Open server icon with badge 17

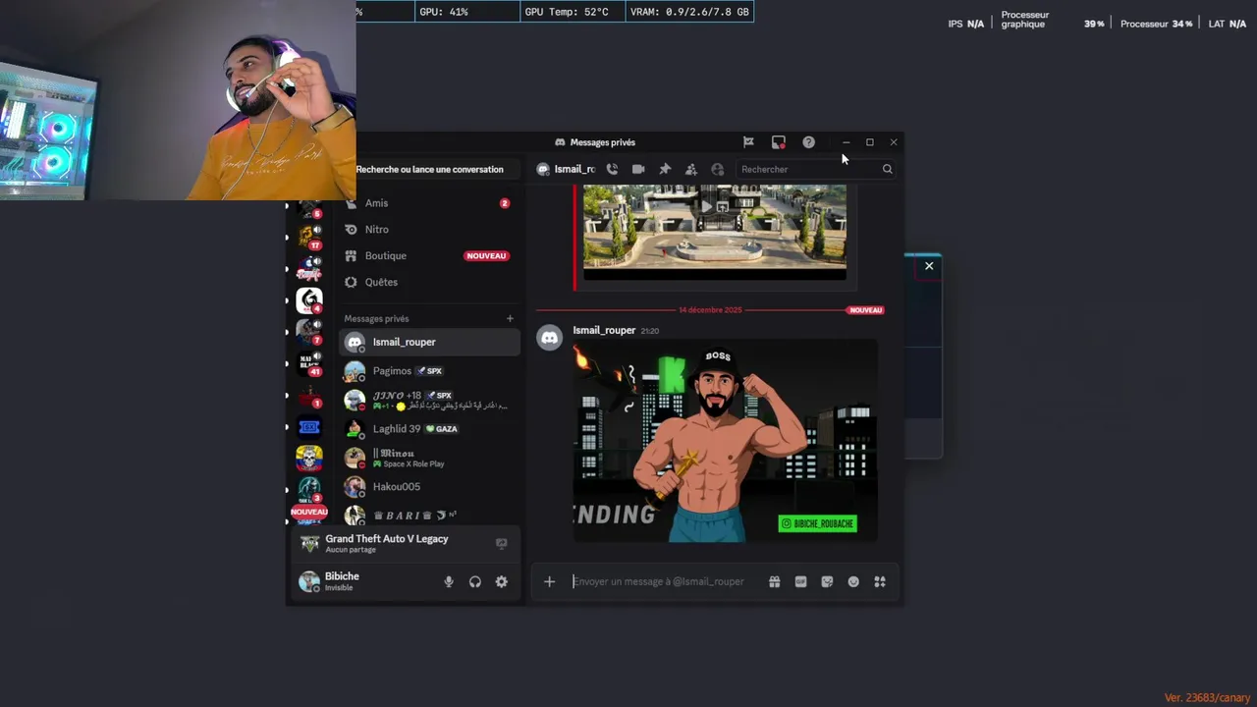(x=309, y=237)
